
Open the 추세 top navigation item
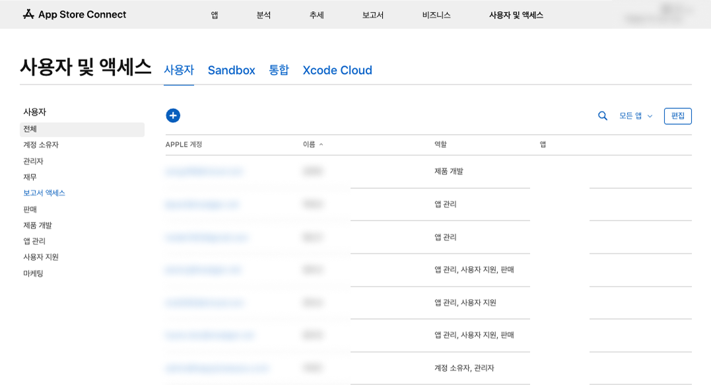pyautogui.click(x=316, y=15)
